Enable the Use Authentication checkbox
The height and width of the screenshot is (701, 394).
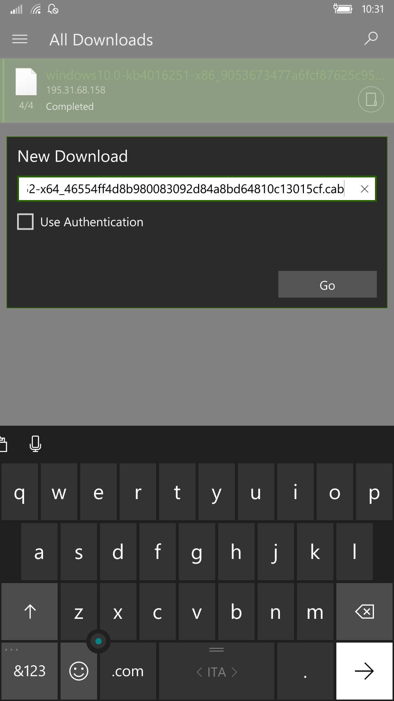click(x=26, y=222)
